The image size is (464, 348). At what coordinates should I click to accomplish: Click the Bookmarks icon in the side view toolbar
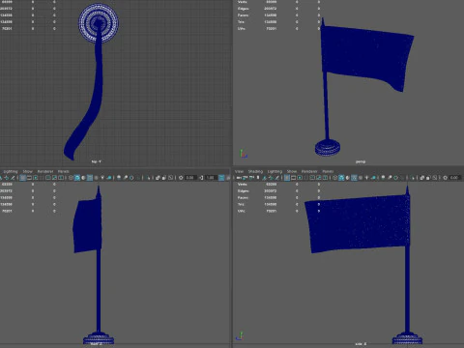258,178
